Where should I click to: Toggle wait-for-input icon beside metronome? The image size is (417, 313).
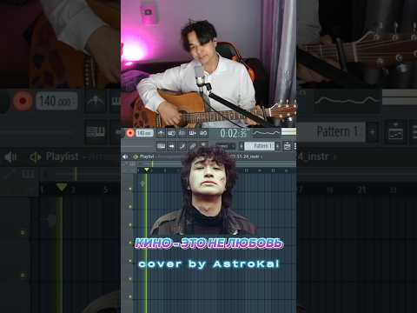pos(171,133)
